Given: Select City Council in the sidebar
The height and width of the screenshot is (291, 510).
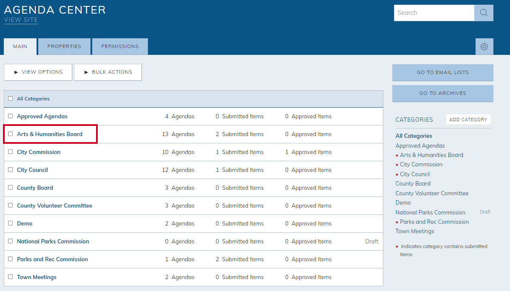Looking at the screenshot, I should [x=415, y=174].
